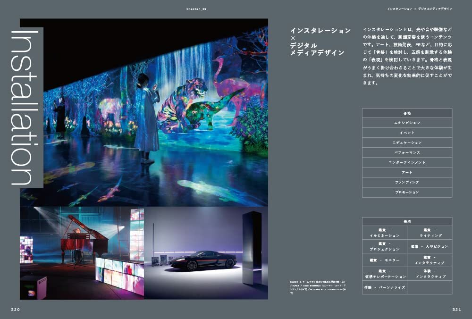Click the 表現 table header
This screenshot has height=319, width=472.
pos(407,221)
